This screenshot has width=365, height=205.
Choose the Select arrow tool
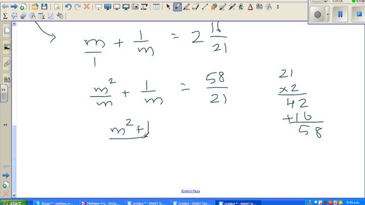pyautogui.click(x=168, y=7)
